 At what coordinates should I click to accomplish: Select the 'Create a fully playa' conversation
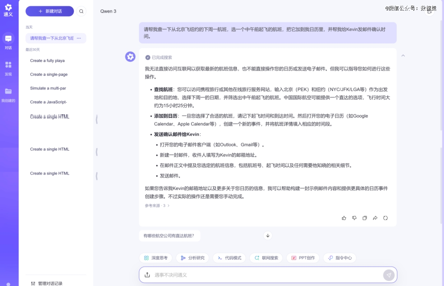(x=47, y=61)
